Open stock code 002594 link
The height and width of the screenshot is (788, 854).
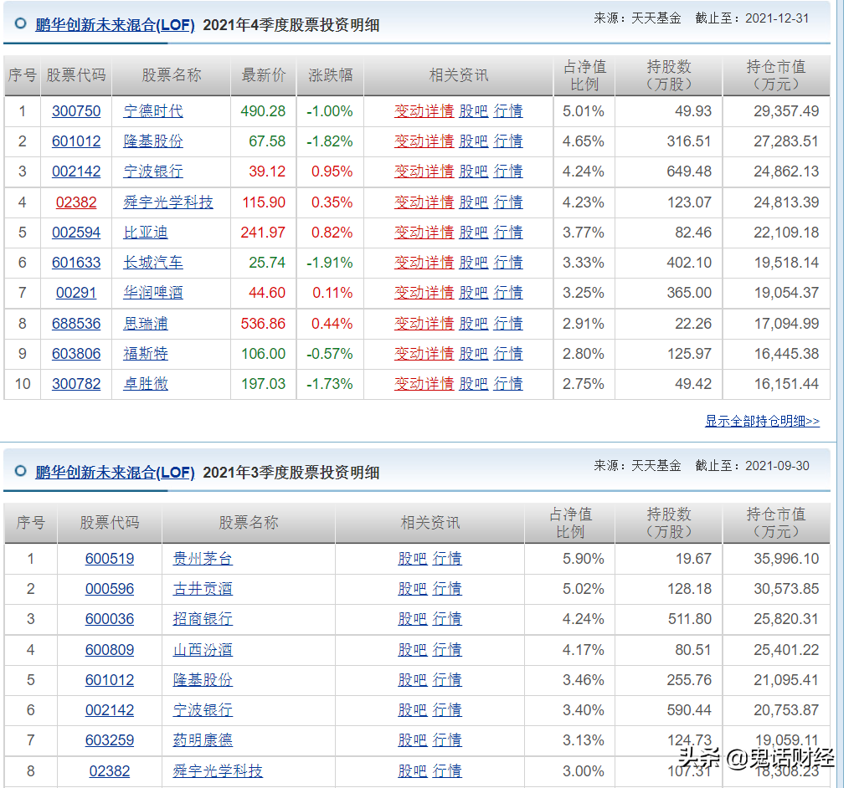coord(76,233)
